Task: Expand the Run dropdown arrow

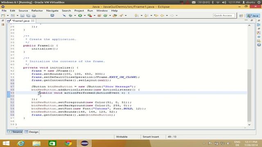Action: coord(85,16)
